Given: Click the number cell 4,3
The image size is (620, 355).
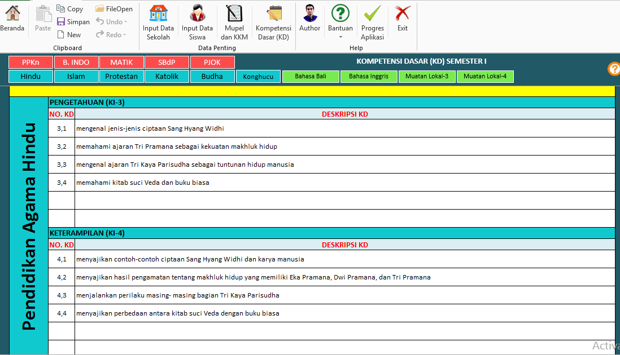Looking at the screenshot, I should click(62, 295).
